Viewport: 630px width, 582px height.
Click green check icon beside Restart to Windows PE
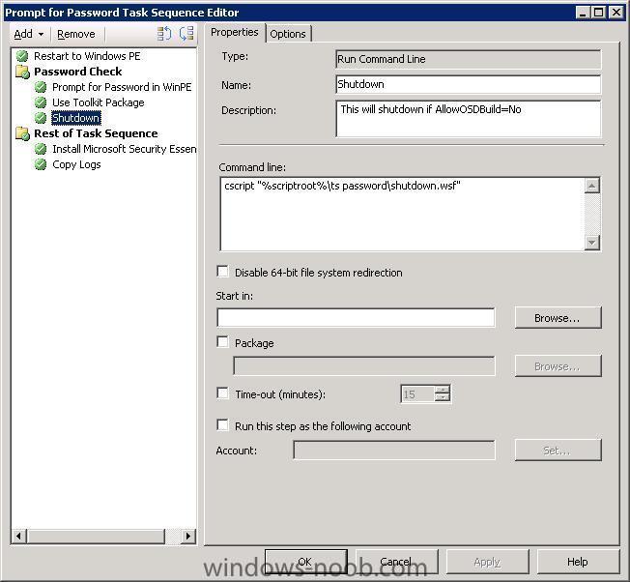[22, 56]
